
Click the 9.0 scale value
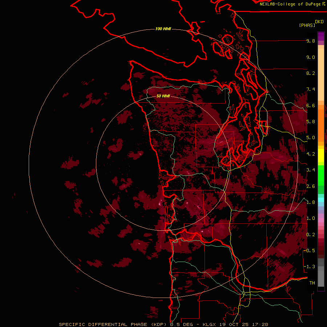point(311,57)
